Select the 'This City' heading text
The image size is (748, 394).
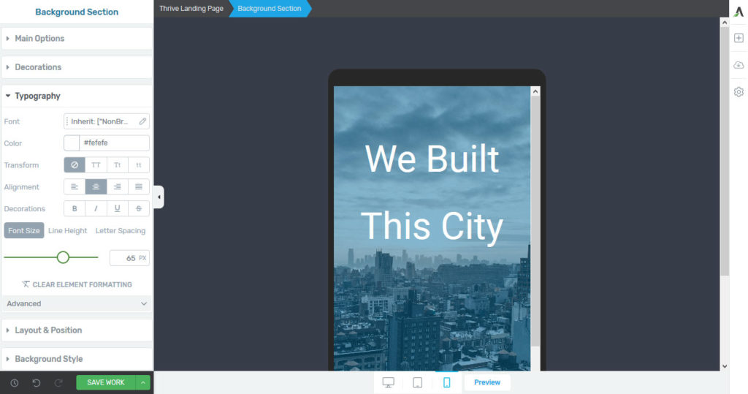point(432,226)
